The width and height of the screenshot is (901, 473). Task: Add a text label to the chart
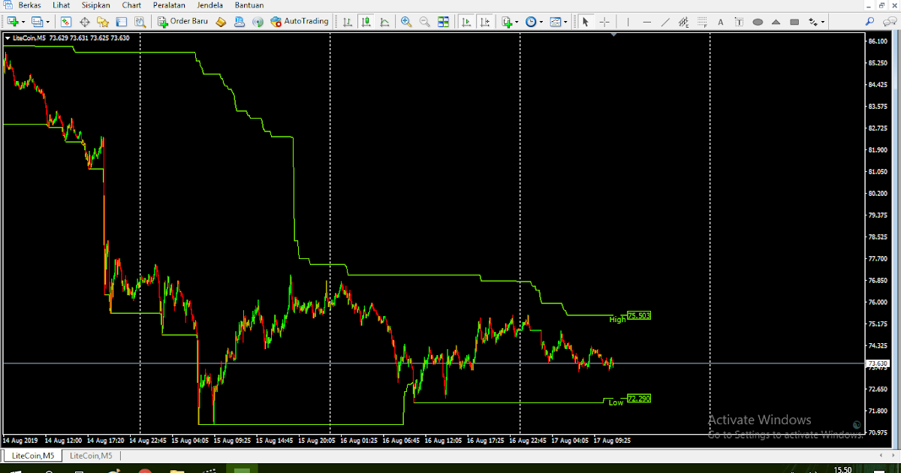point(738,21)
